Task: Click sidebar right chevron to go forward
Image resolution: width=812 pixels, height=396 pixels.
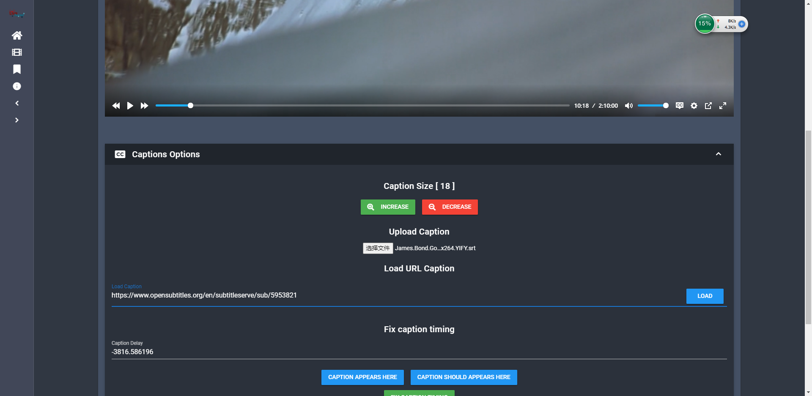Action: (17, 120)
